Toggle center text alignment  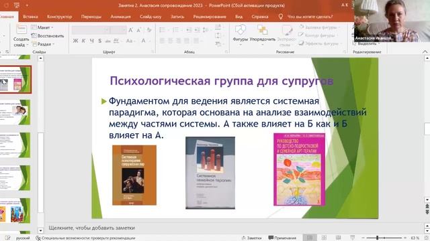point(171,41)
